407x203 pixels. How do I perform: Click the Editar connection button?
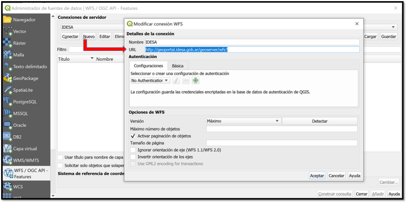(x=105, y=36)
